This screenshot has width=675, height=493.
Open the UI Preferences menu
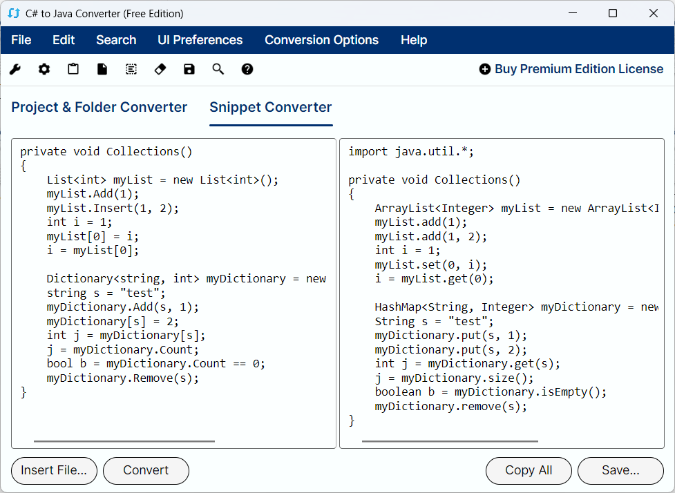tap(200, 40)
